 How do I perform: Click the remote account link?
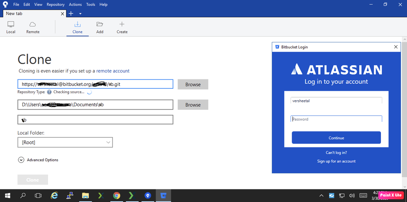tap(113, 71)
